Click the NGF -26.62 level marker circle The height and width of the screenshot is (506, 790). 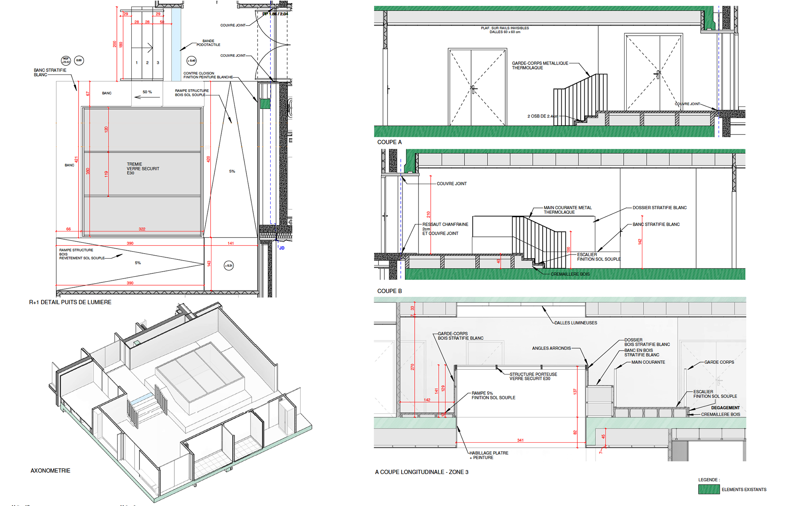pos(66,61)
